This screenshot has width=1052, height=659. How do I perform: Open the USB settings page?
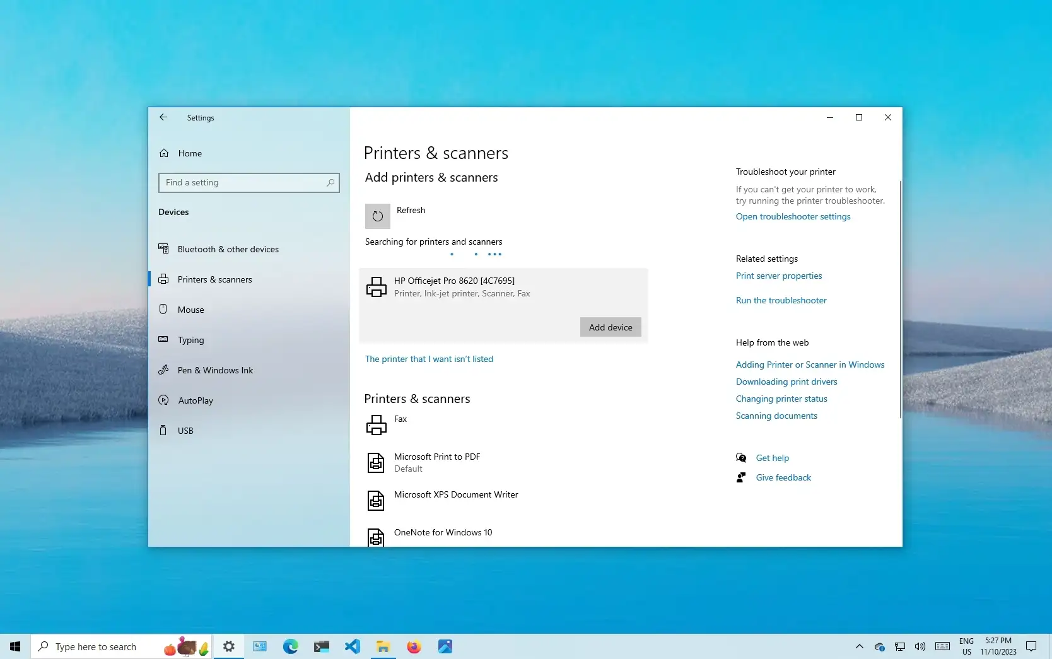(249, 431)
